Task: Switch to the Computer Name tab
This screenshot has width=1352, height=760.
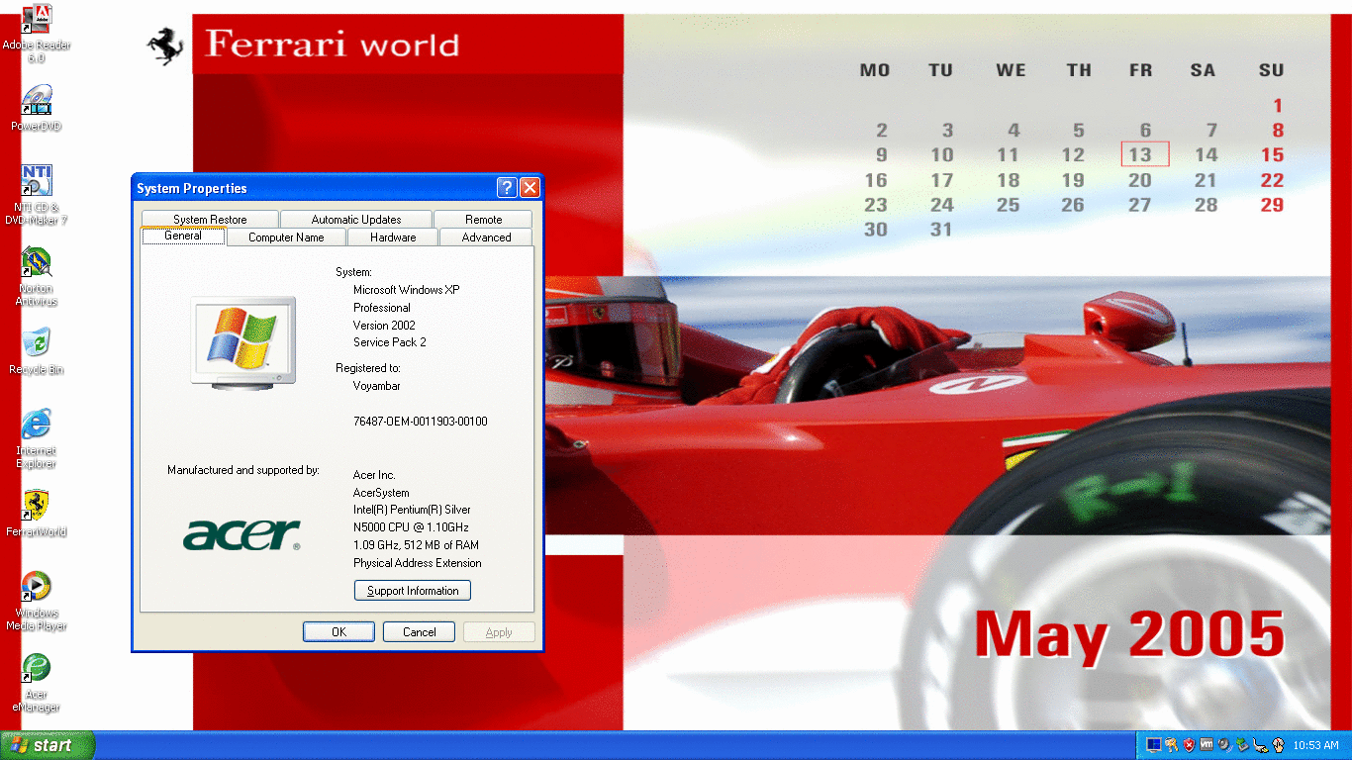Action: 286,237
